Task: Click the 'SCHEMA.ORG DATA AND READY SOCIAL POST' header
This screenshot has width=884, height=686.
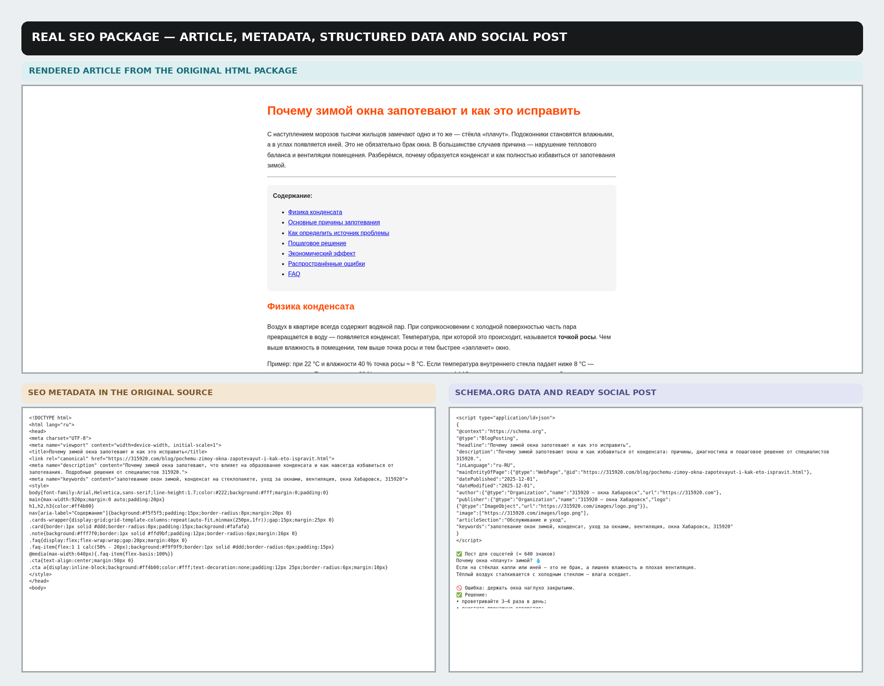Action: pos(556,392)
